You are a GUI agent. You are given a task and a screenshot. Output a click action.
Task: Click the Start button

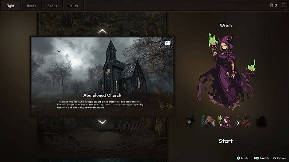[x=226, y=141]
